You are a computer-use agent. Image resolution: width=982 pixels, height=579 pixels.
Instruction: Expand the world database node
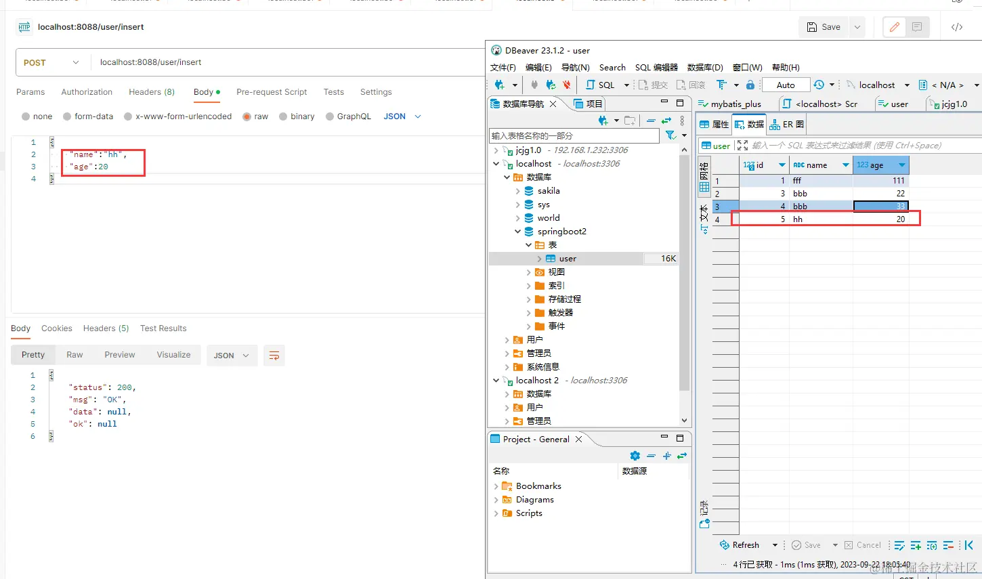coord(518,218)
